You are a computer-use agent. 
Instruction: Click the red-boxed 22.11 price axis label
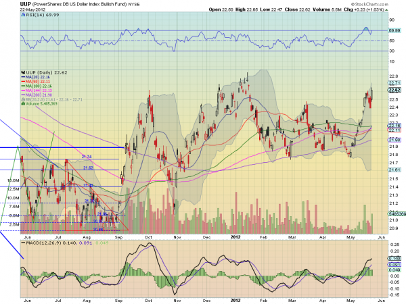pos(394,130)
